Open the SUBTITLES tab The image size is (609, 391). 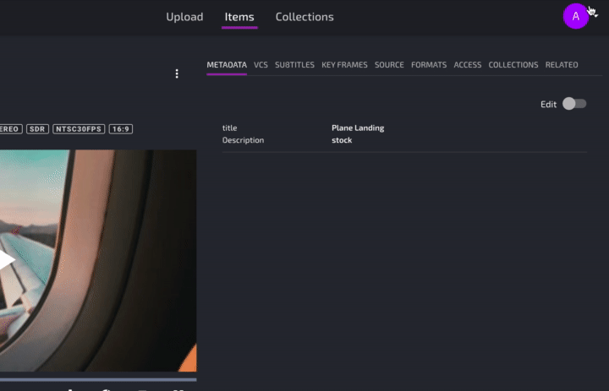pyautogui.click(x=294, y=65)
